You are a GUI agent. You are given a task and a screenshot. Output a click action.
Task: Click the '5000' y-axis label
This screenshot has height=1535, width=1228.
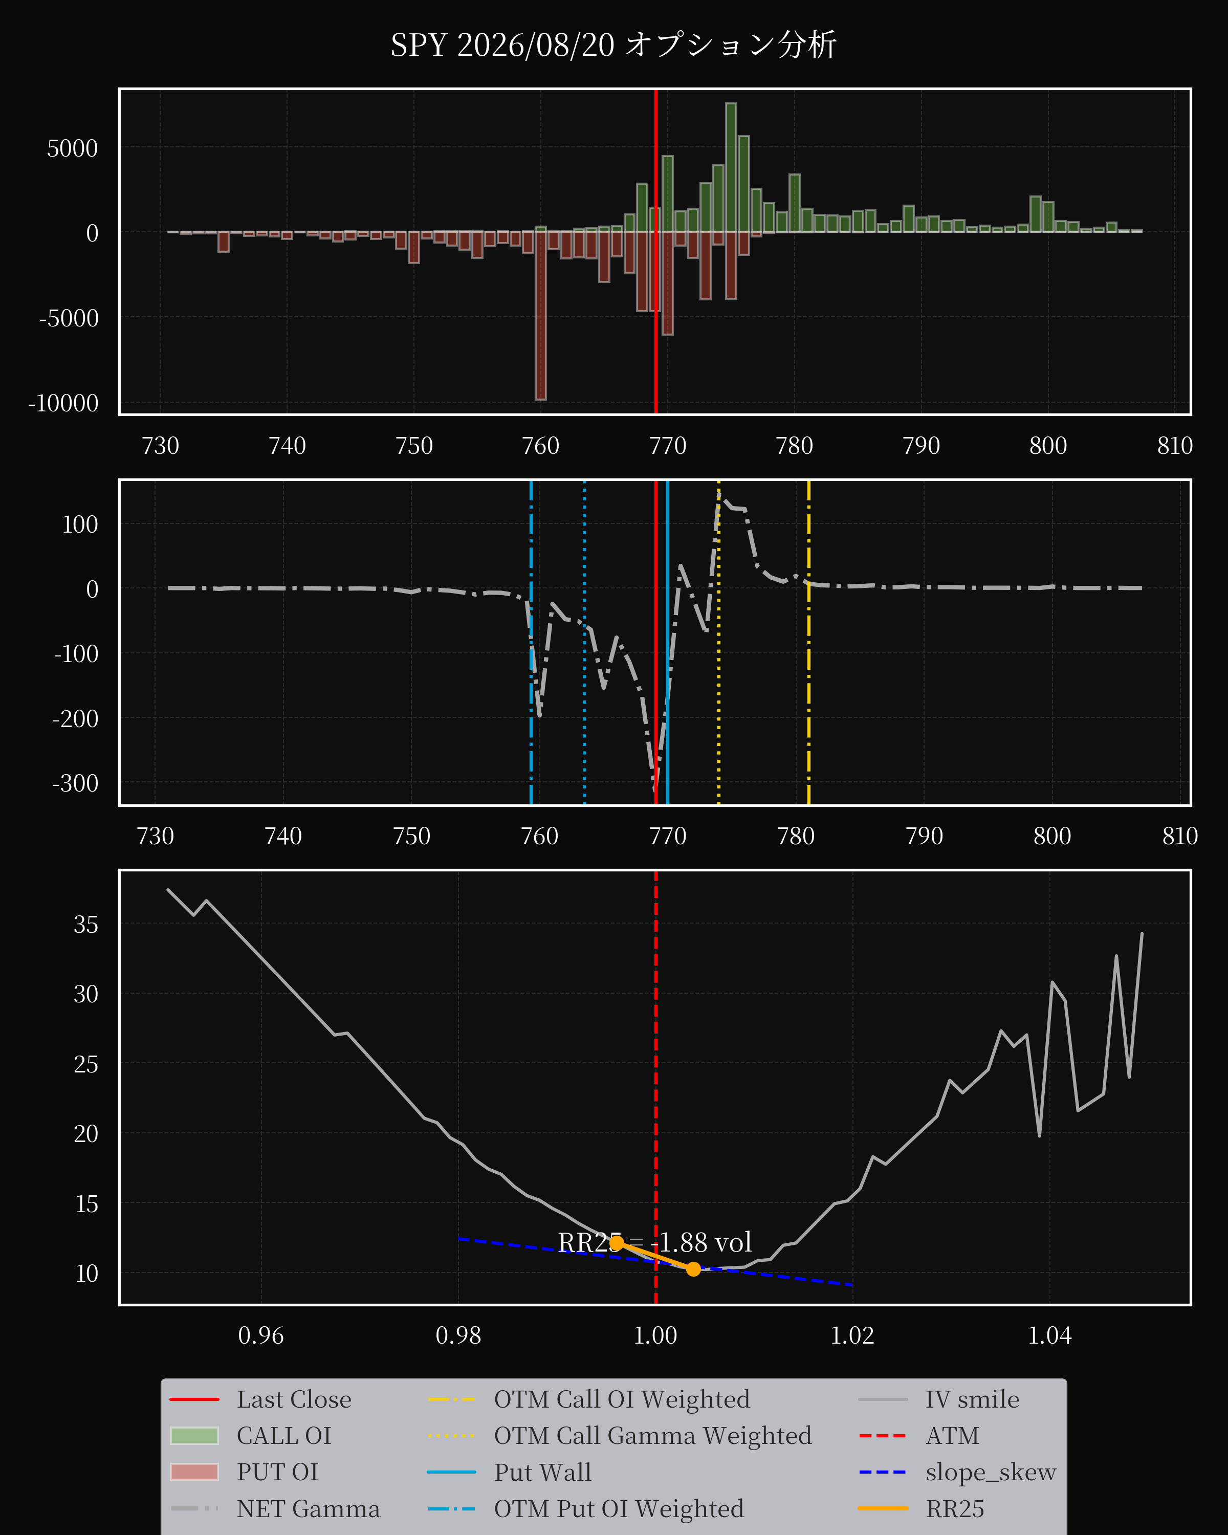tap(72, 148)
